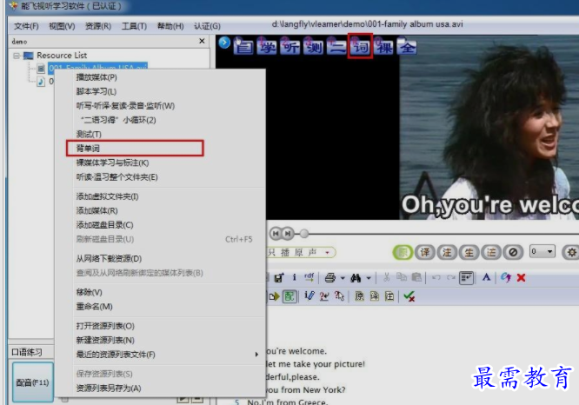Skip to next sentence in player
The height and width of the screenshot is (405, 579).
288,233
